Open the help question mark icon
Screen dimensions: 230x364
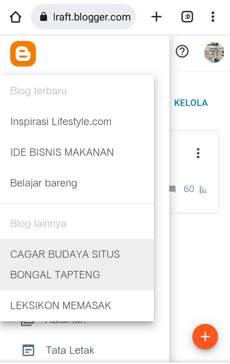click(x=182, y=51)
